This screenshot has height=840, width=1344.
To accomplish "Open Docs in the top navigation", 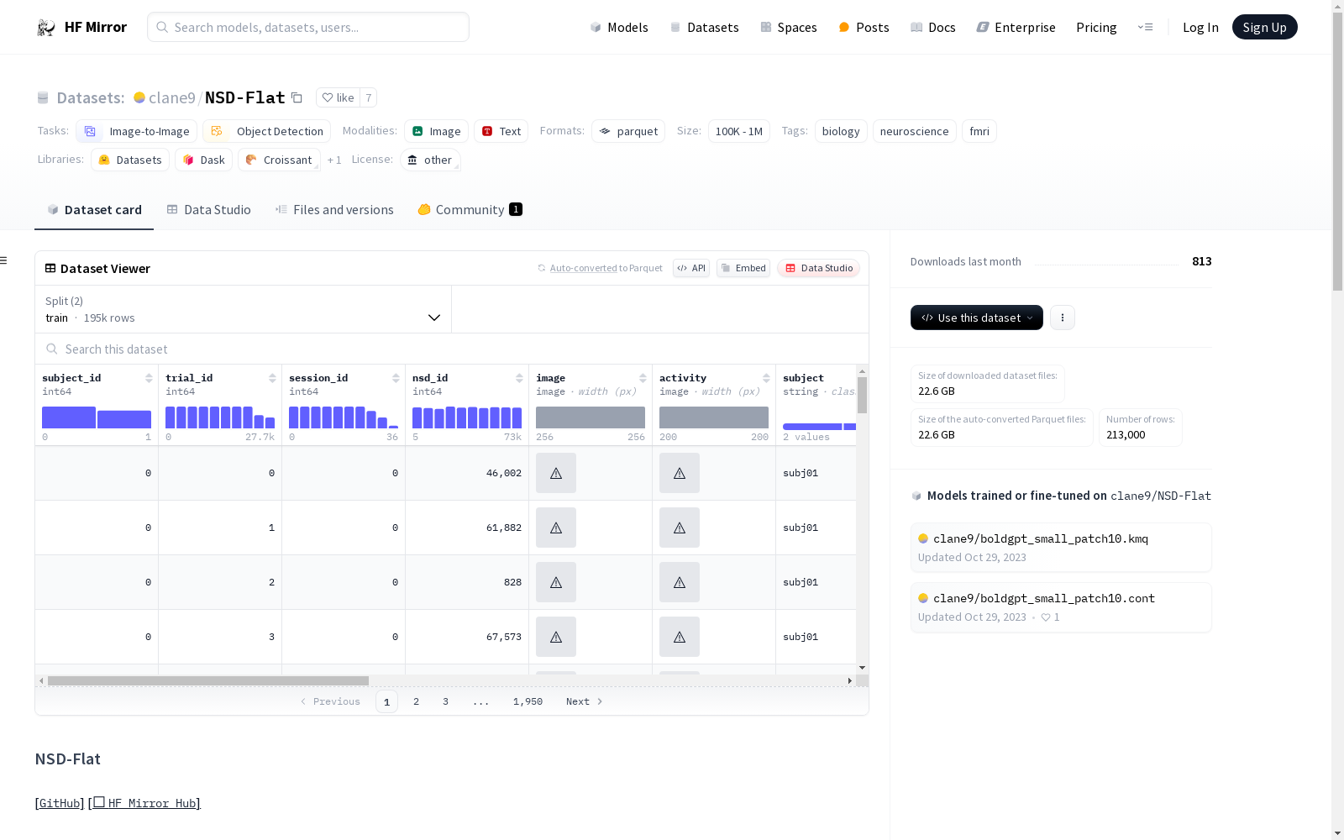I will point(933,28).
